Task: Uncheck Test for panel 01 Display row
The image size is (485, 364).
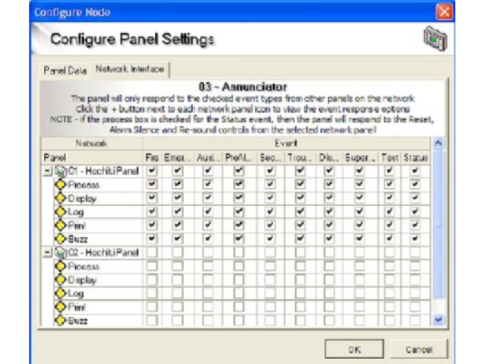Action: click(389, 198)
